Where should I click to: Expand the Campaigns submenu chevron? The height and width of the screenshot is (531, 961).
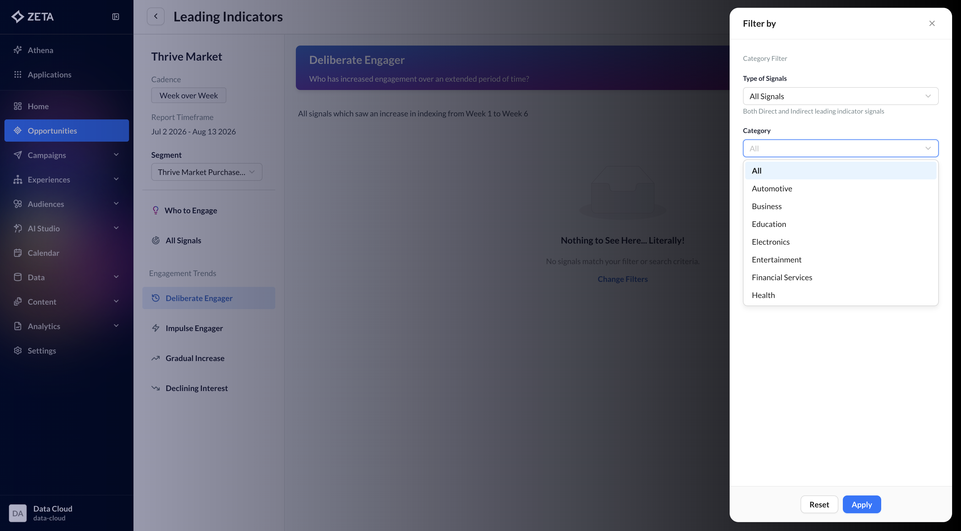[116, 155]
